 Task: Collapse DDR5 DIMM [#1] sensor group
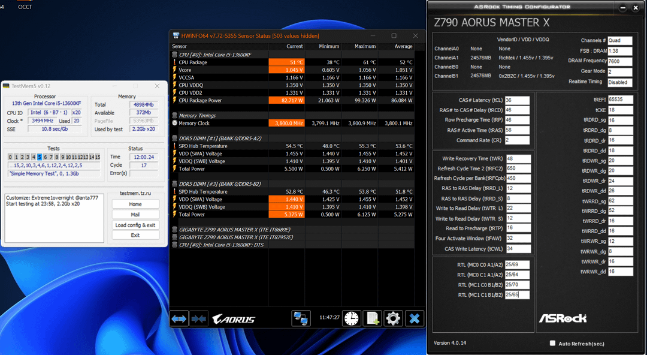click(174, 139)
